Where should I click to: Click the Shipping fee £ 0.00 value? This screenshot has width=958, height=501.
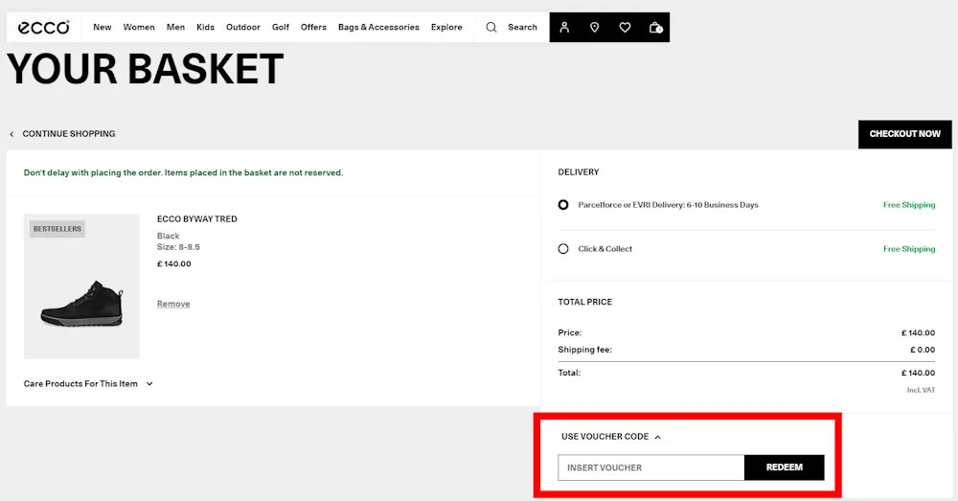click(923, 350)
